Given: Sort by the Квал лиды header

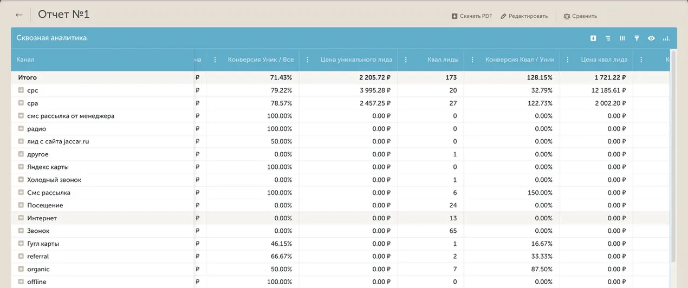Looking at the screenshot, I should coord(443,60).
